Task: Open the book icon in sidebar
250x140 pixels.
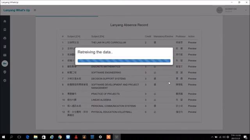Action: (5, 47)
